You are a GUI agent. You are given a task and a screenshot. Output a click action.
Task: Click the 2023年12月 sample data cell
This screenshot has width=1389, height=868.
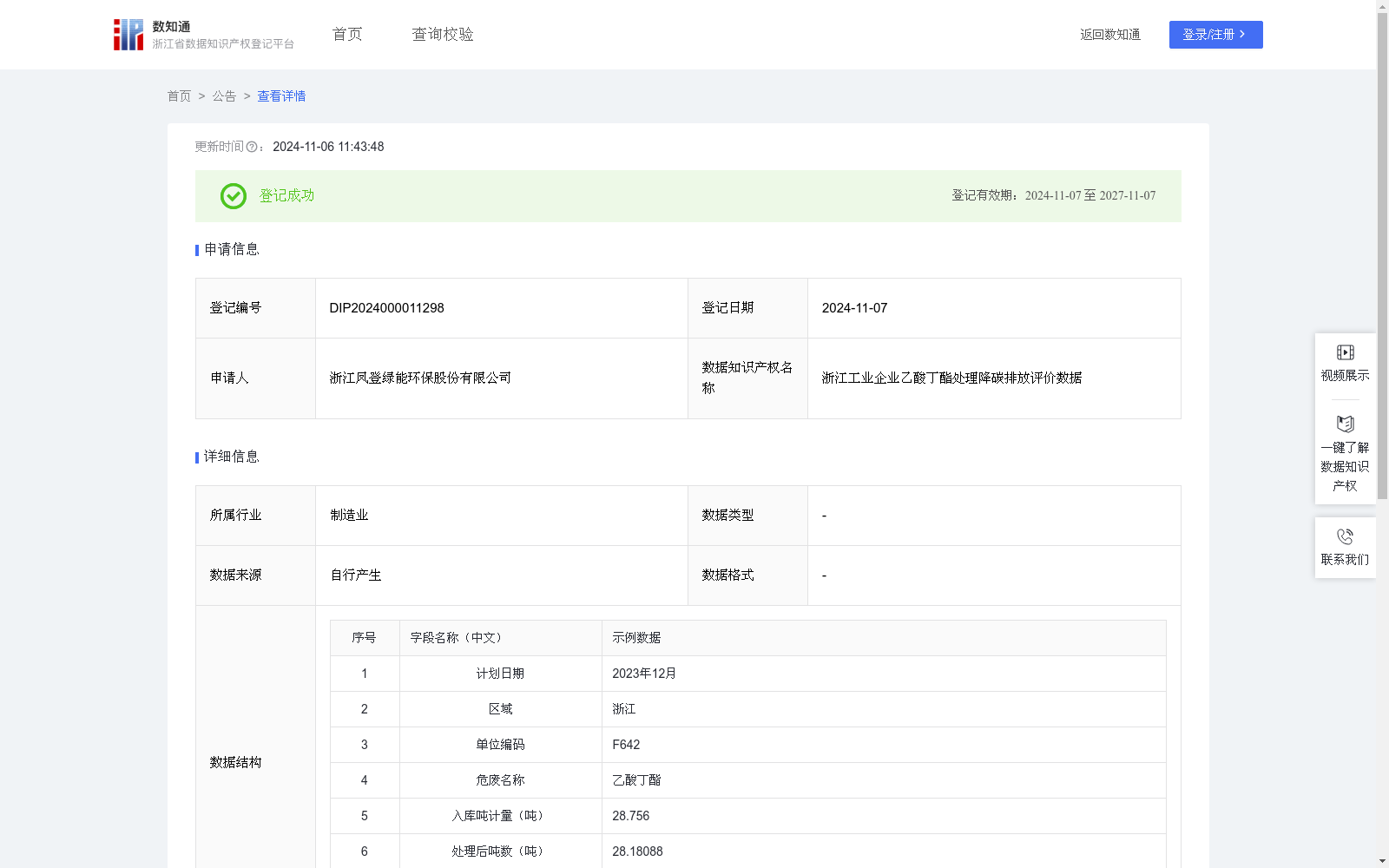[x=884, y=674]
